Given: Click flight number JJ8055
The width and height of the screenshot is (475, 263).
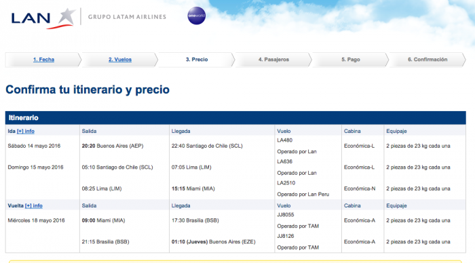Looking at the screenshot, I should tap(286, 215).
